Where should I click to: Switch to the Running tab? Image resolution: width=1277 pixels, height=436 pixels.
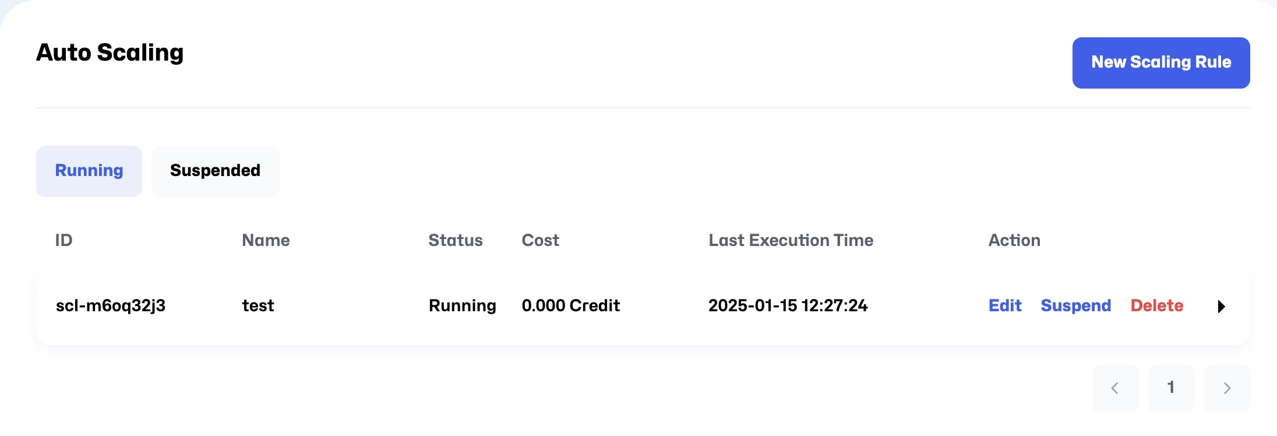pyautogui.click(x=89, y=171)
